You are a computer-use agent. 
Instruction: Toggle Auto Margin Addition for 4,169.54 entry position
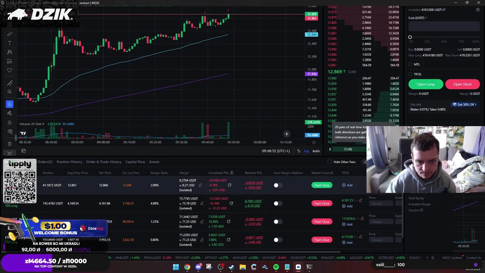pyautogui.click(x=278, y=203)
